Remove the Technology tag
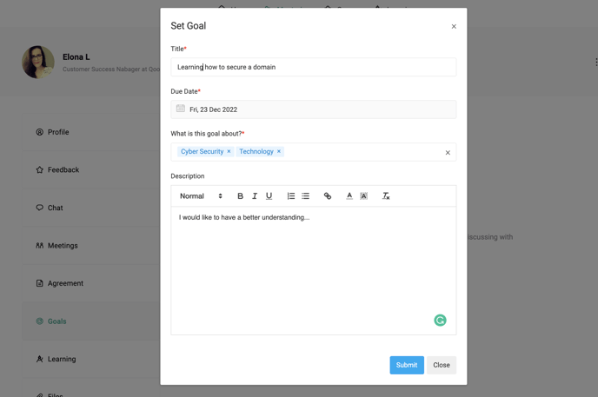598x397 pixels. coord(279,152)
